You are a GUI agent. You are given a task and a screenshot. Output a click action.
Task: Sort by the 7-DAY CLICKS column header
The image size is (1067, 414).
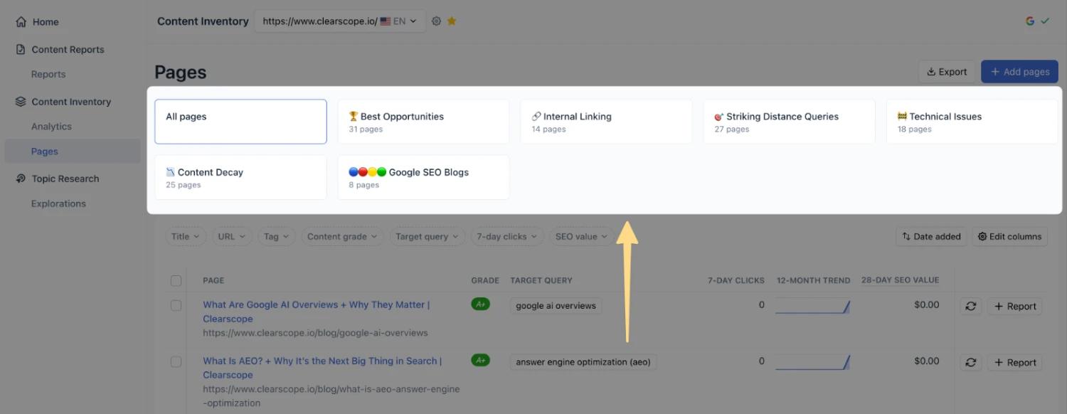click(x=736, y=280)
